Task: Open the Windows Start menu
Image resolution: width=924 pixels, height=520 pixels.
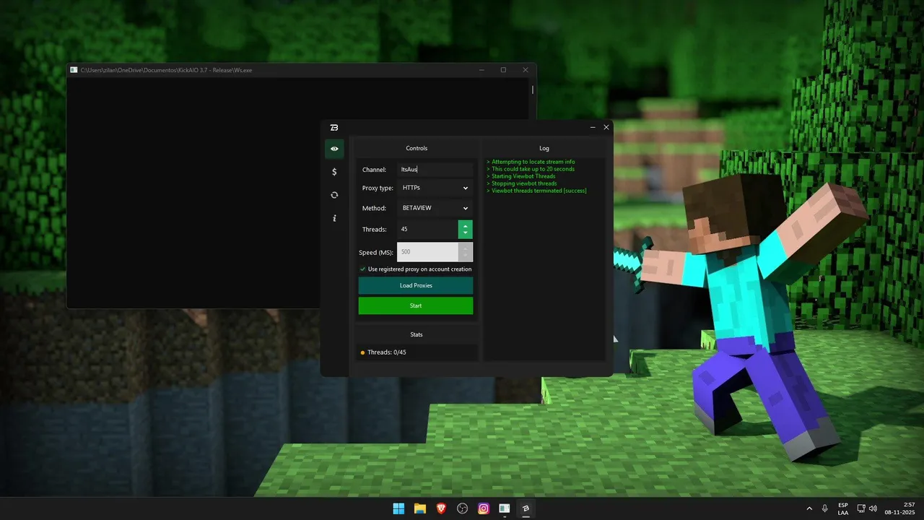Action: pyautogui.click(x=398, y=508)
